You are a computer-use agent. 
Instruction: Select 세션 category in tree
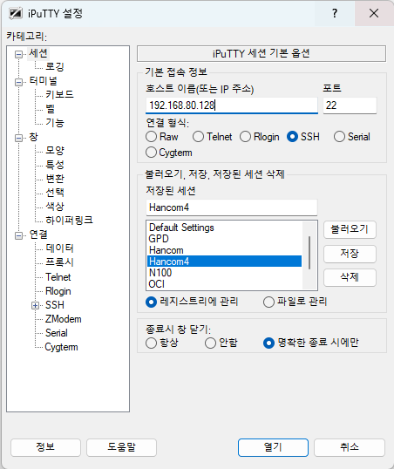[38, 53]
